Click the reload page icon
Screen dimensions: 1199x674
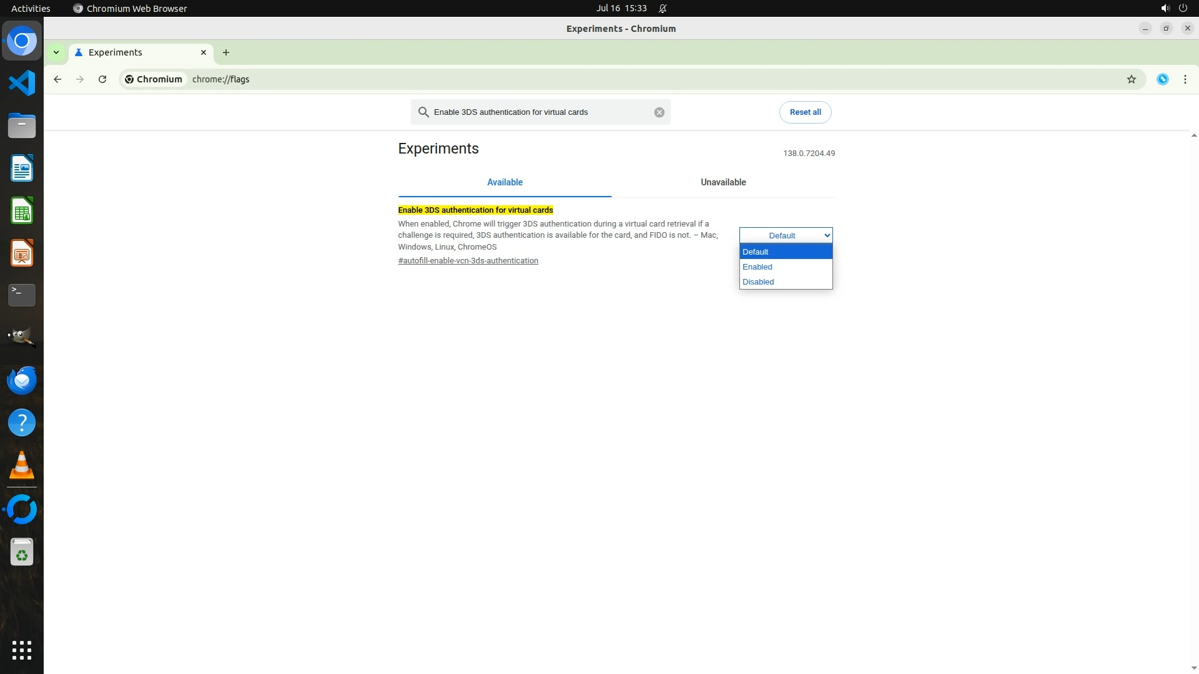pyautogui.click(x=102, y=79)
